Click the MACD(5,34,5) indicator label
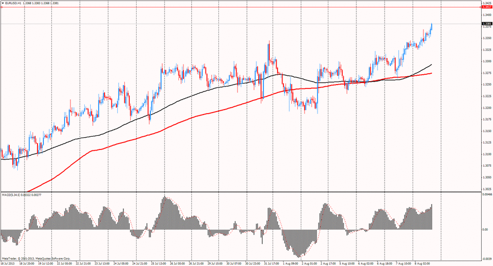This screenshot has width=493, height=266. 11,195
